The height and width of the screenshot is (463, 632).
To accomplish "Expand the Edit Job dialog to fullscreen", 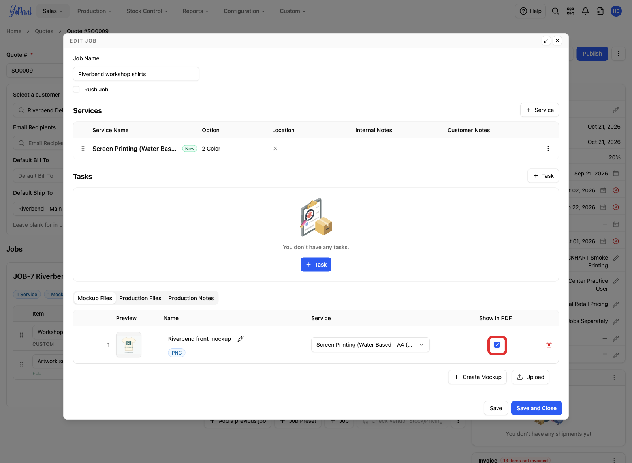I will tap(546, 41).
